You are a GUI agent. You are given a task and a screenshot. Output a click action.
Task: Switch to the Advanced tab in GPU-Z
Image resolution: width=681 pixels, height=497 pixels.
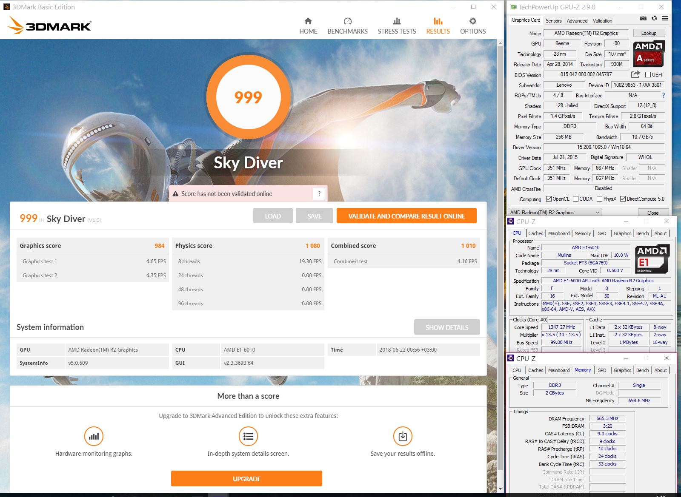click(577, 20)
